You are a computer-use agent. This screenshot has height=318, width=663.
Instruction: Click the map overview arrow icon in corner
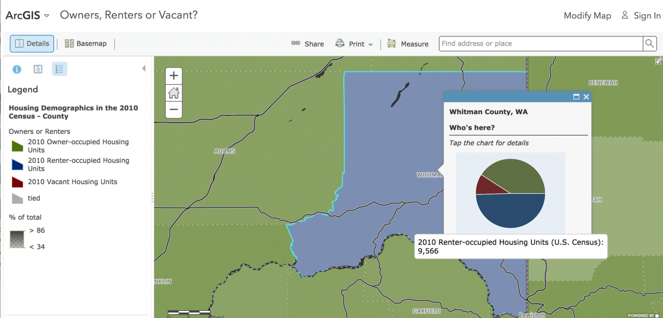[x=658, y=61]
